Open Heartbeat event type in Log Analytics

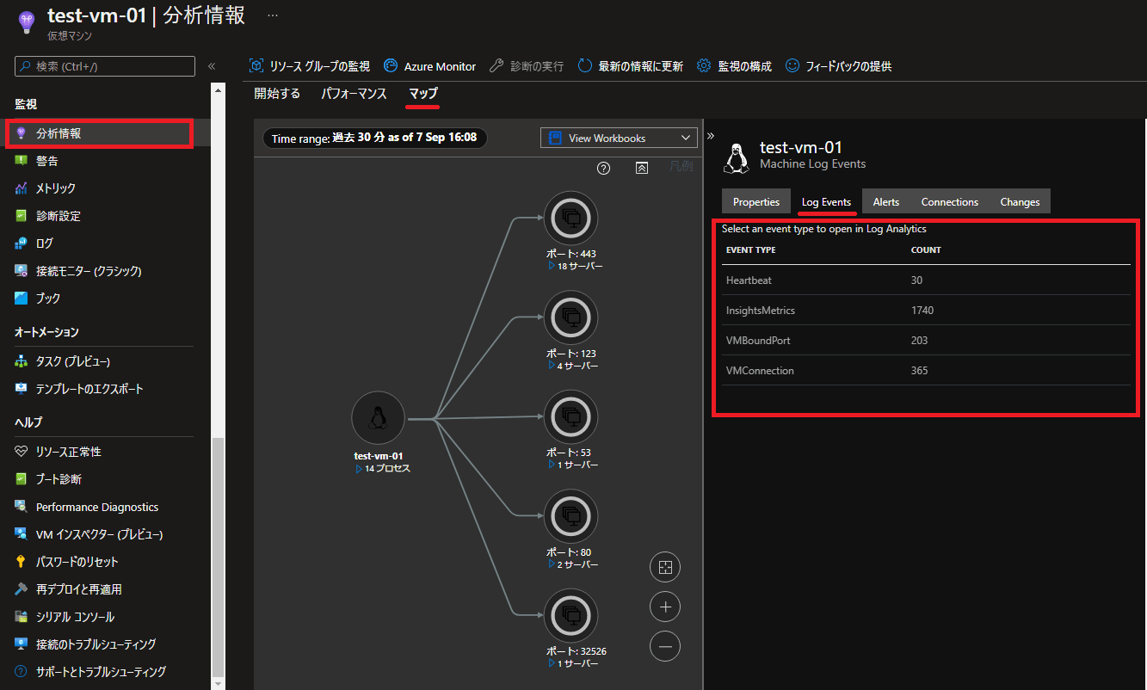click(926, 280)
